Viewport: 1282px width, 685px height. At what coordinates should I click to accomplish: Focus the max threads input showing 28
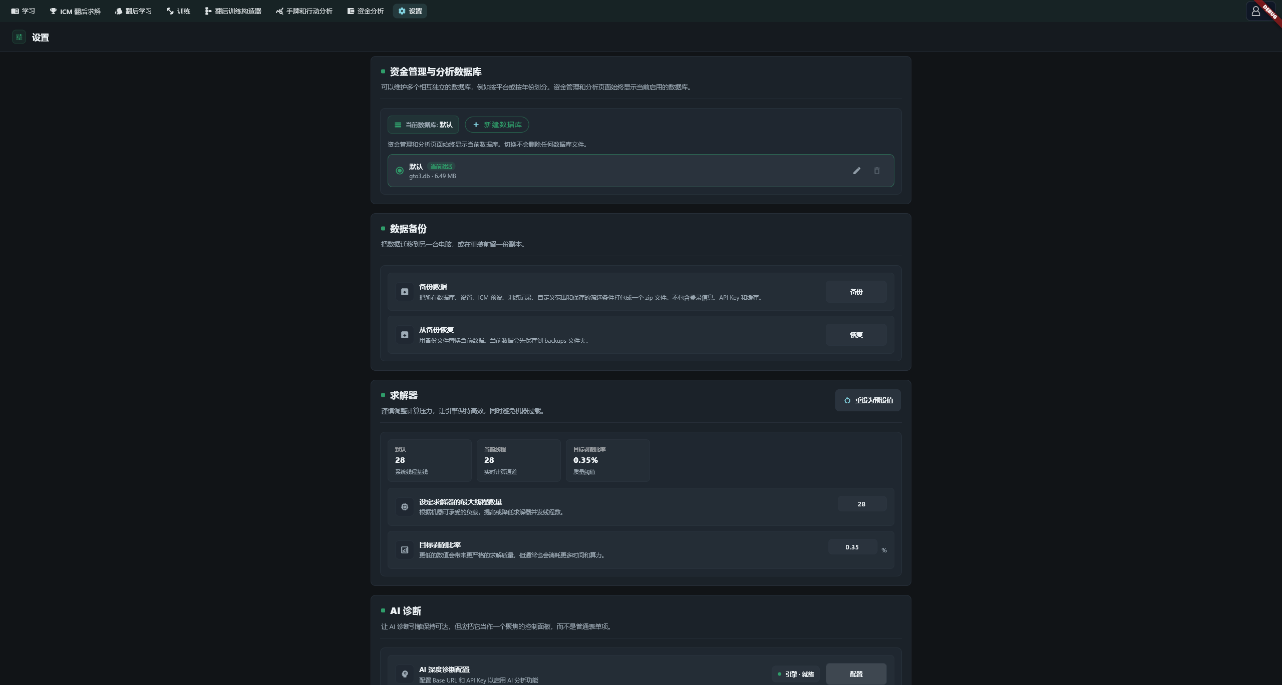[862, 504]
